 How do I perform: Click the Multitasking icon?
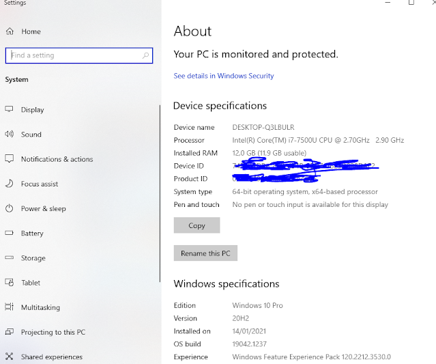[x=9, y=307]
